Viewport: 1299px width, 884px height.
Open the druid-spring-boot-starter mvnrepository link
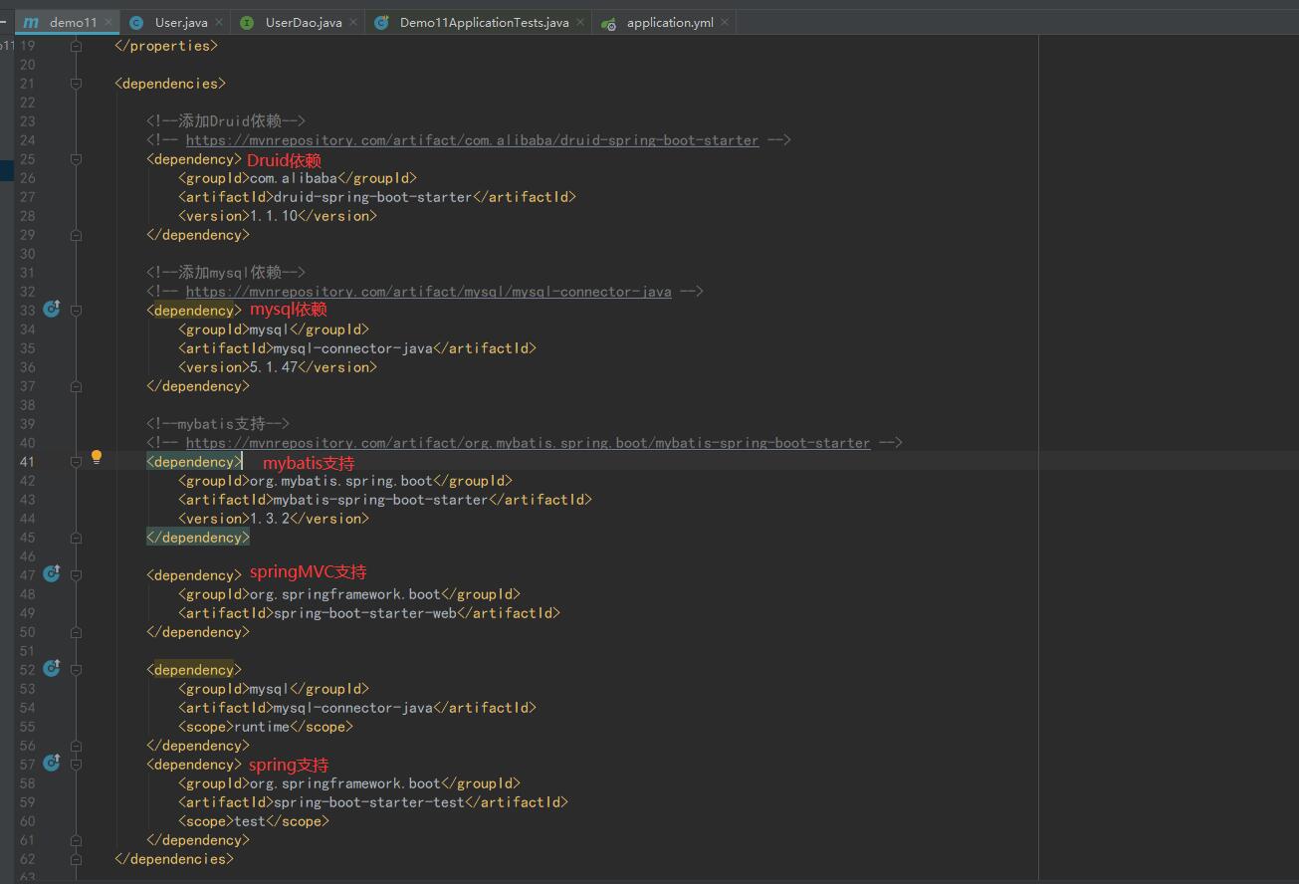[x=472, y=140]
